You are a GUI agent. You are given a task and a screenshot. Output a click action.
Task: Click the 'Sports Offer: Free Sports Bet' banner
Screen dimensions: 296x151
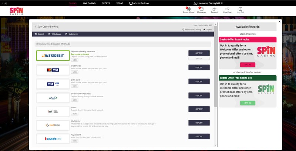(248, 78)
